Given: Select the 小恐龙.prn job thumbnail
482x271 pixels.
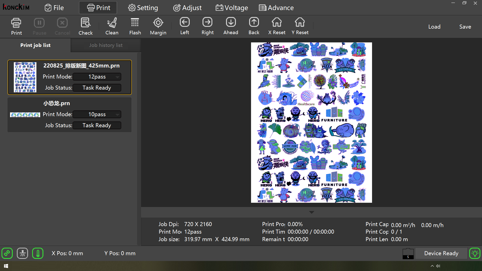Looking at the screenshot, I should (25, 115).
